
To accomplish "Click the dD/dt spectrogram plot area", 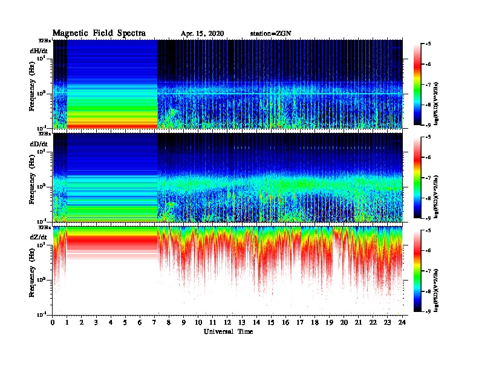I will pos(228,178).
